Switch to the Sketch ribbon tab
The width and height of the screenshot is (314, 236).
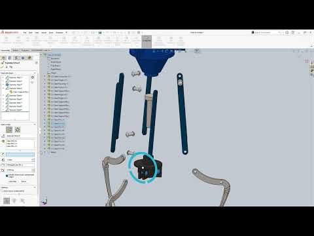pos(16,50)
